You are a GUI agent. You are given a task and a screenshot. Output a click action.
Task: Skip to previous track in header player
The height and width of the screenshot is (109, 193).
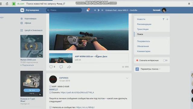pyautogui.click(x=95, y=10)
